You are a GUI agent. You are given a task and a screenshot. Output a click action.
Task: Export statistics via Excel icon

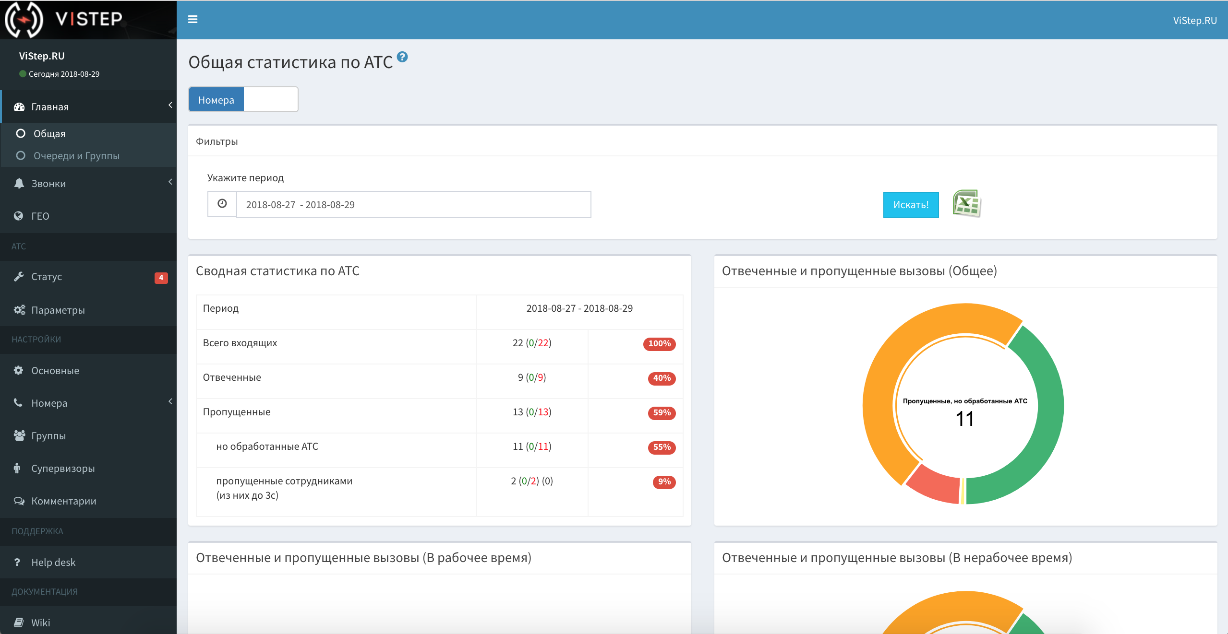(x=966, y=204)
